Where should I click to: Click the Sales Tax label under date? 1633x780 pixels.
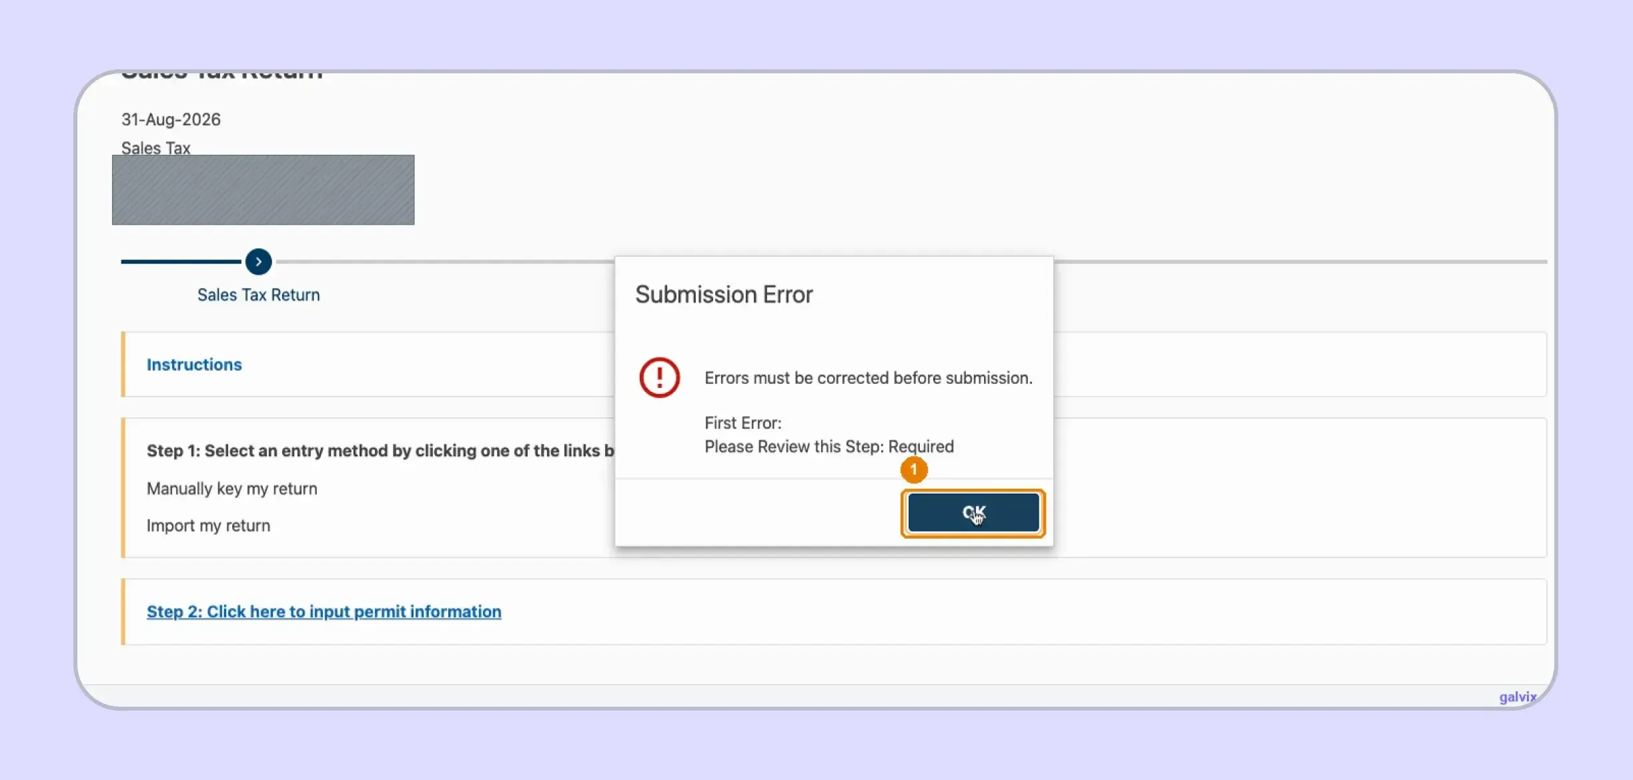(155, 147)
